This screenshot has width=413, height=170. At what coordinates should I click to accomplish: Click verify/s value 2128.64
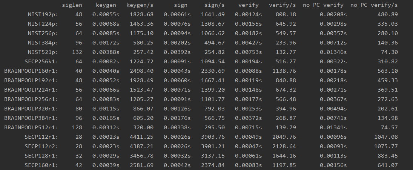click(284, 146)
